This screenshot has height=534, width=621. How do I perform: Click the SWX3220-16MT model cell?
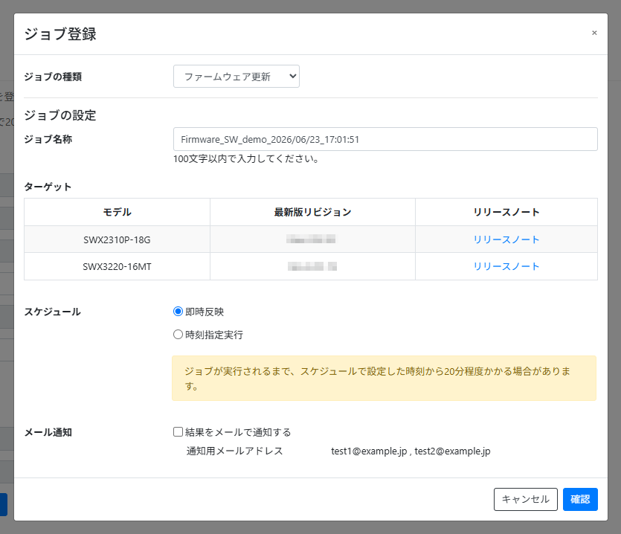coord(117,266)
